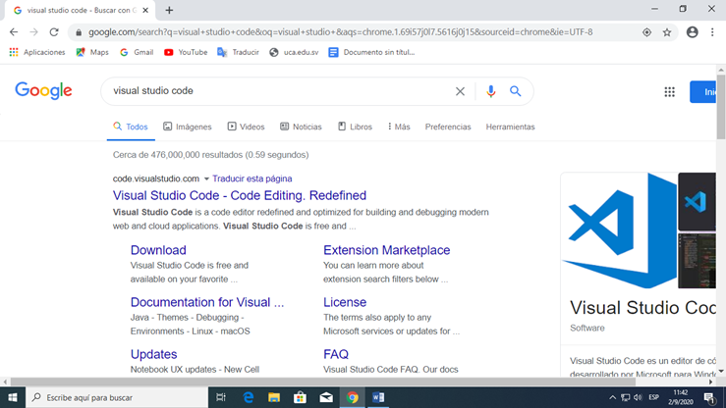Show hidden system tray icons
Image resolution: width=726 pixels, height=408 pixels.
612,397
